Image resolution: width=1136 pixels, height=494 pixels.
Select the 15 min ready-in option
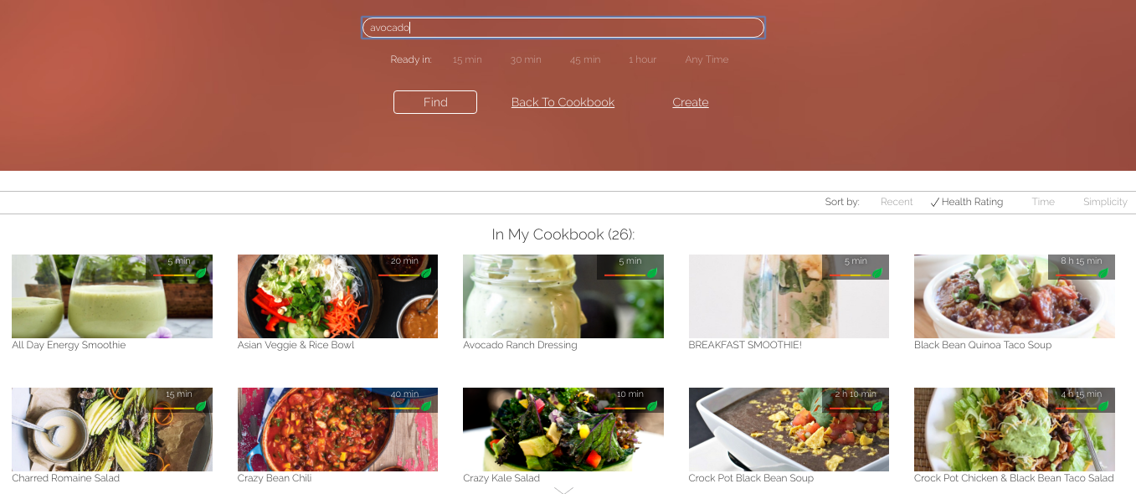click(x=467, y=59)
